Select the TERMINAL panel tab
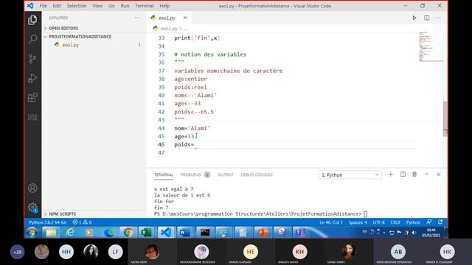The width and height of the screenshot is (472, 265). (x=164, y=174)
